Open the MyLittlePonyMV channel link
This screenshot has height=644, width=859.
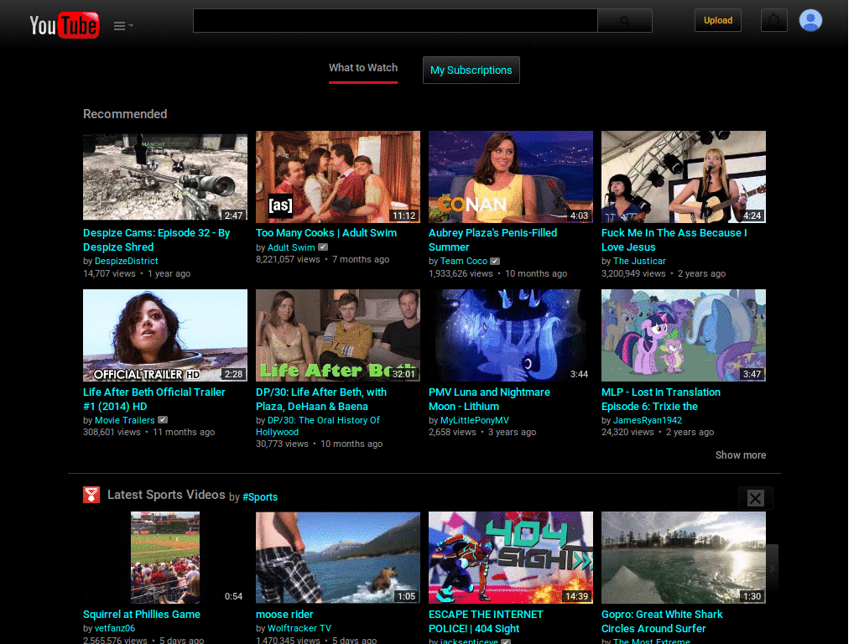475,421
